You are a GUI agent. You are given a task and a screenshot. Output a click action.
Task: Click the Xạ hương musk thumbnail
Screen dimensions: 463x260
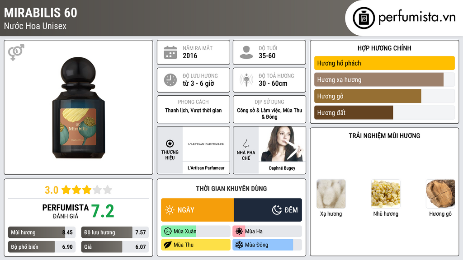(x=331, y=194)
